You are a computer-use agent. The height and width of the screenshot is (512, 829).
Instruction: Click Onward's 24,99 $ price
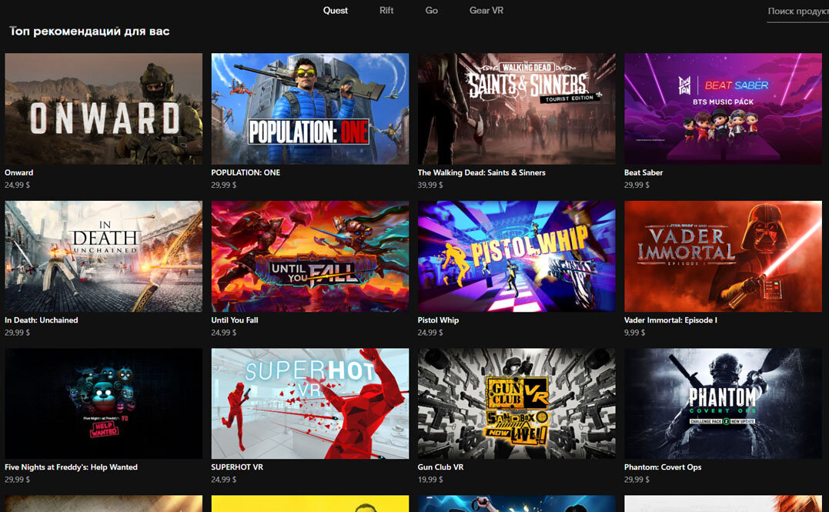point(18,185)
